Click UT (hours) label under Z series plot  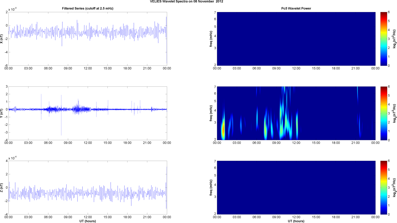(87, 221)
